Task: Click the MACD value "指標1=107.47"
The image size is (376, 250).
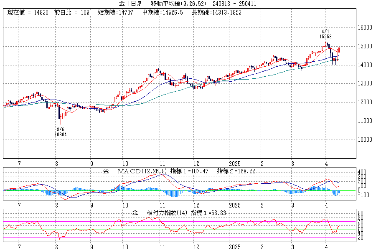Action: tap(189, 171)
